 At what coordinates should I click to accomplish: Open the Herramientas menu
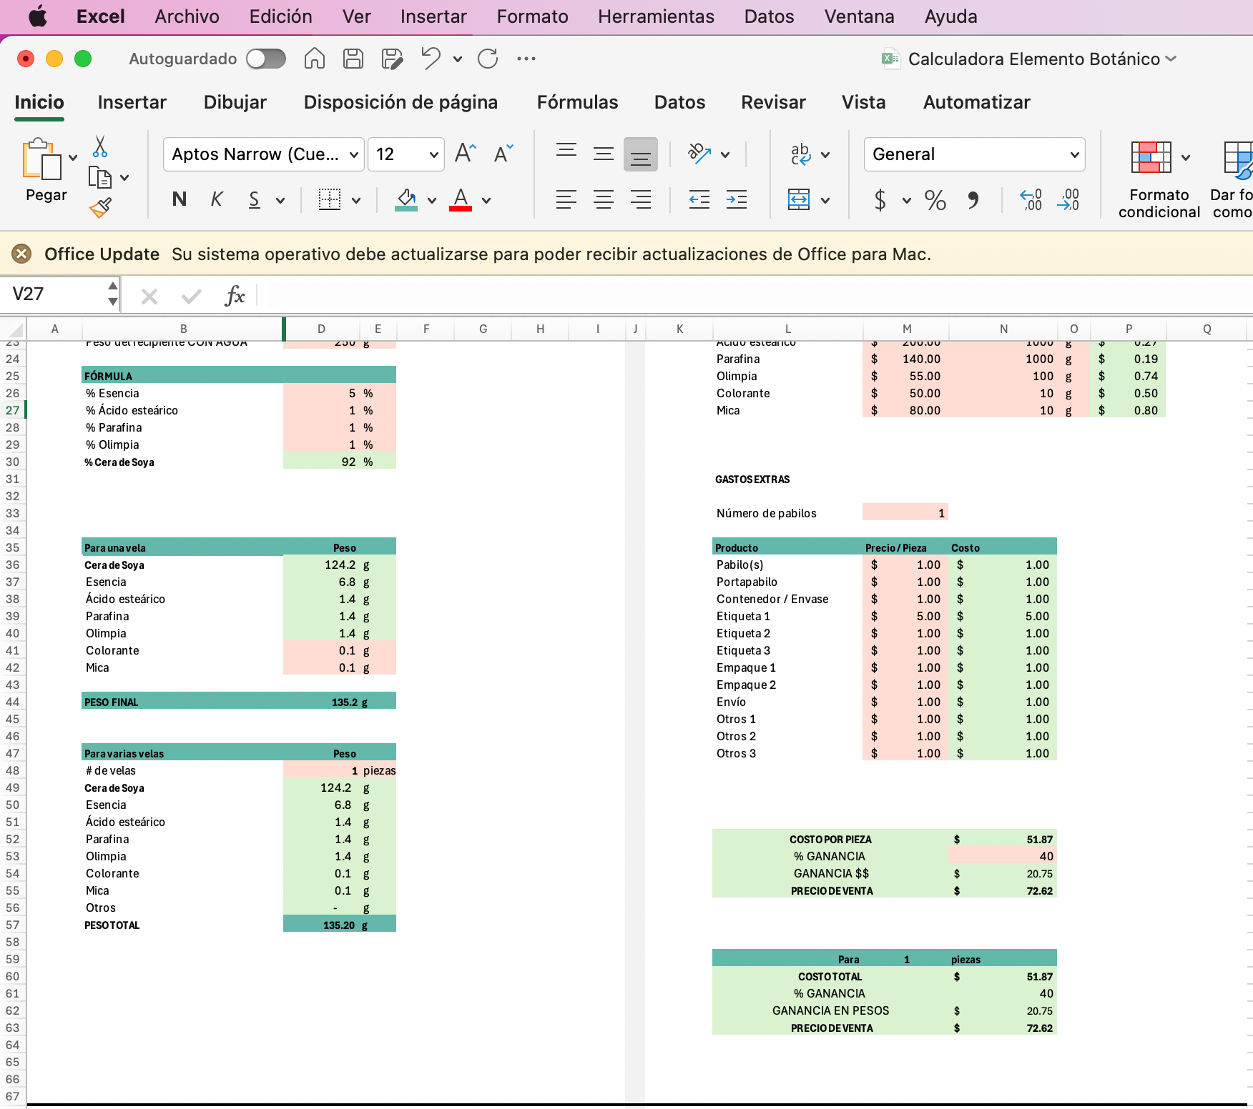coord(656,16)
